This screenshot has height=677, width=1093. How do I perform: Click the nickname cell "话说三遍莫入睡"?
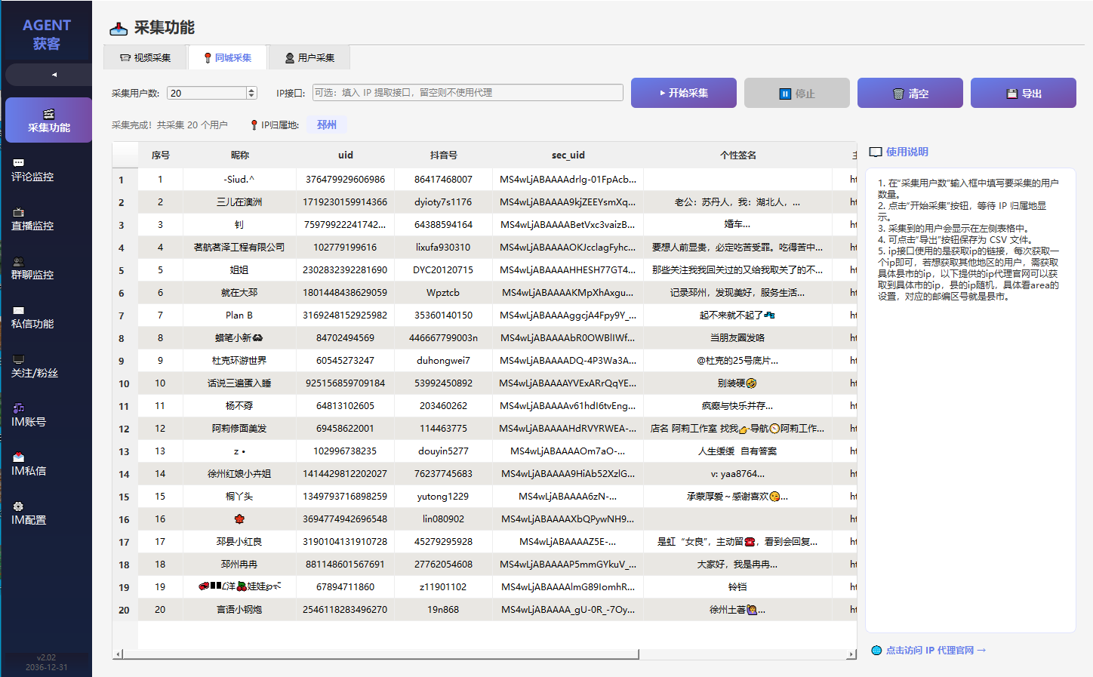pos(239,383)
